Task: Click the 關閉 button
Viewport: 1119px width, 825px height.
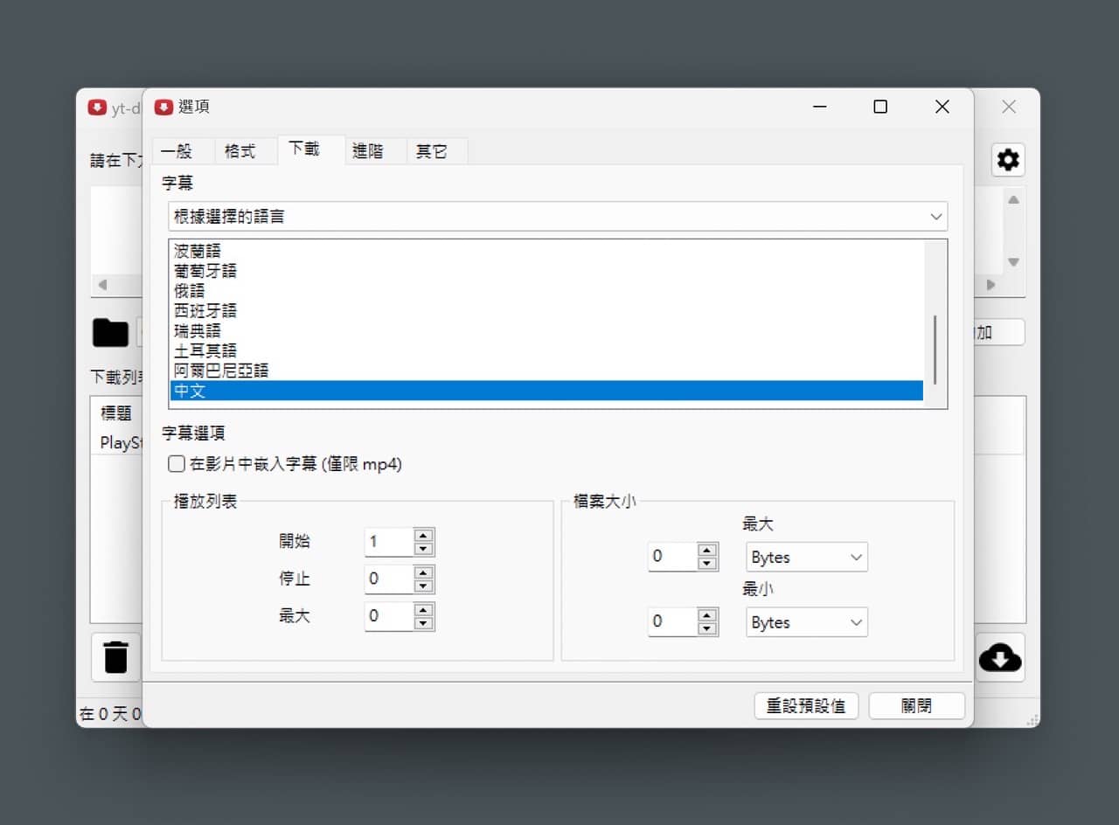Action: click(916, 705)
